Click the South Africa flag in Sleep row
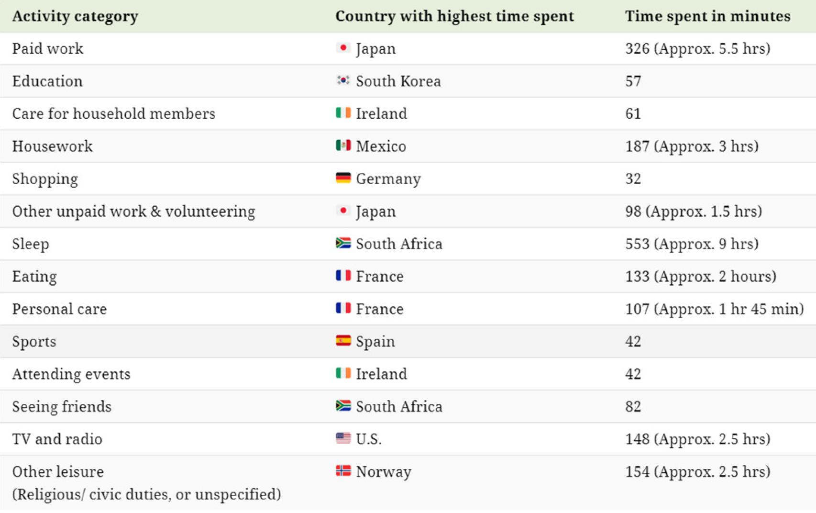Screen dimensions: 816x513 [x=343, y=243]
